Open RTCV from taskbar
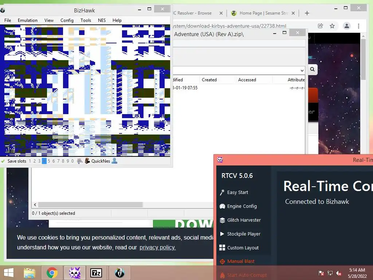373x280 pixels. [75, 273]
